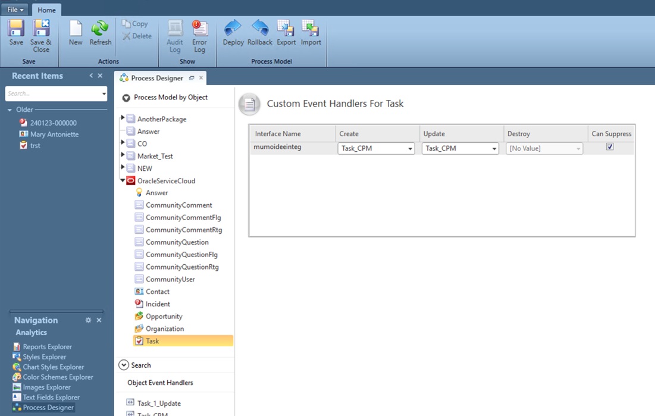Image resolution: width=655 pixels, height=416 pixels.
Task: Open recent contact Mary Antoniette
Action: click(49, 135)
